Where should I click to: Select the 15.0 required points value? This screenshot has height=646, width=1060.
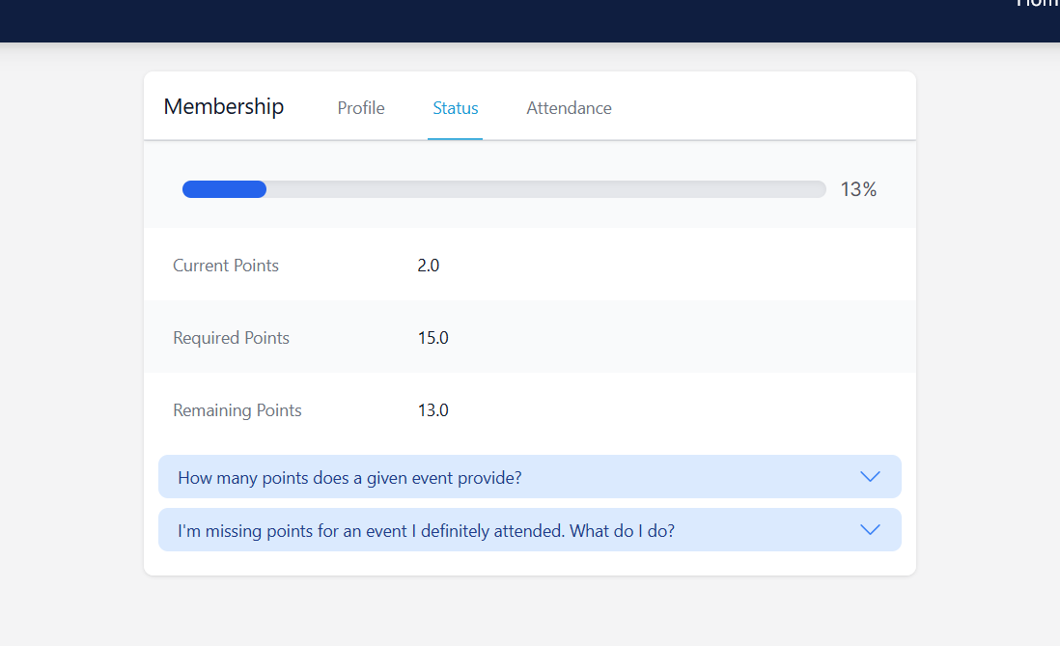coord(432,338)
